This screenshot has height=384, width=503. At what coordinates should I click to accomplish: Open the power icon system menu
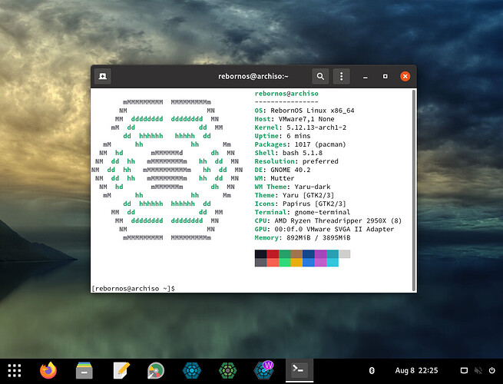[491, 371]
